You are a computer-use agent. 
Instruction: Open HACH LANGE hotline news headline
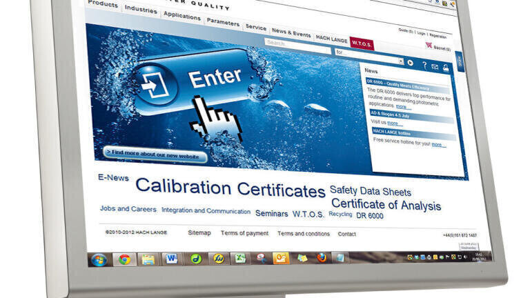click(x=413, y=134)
